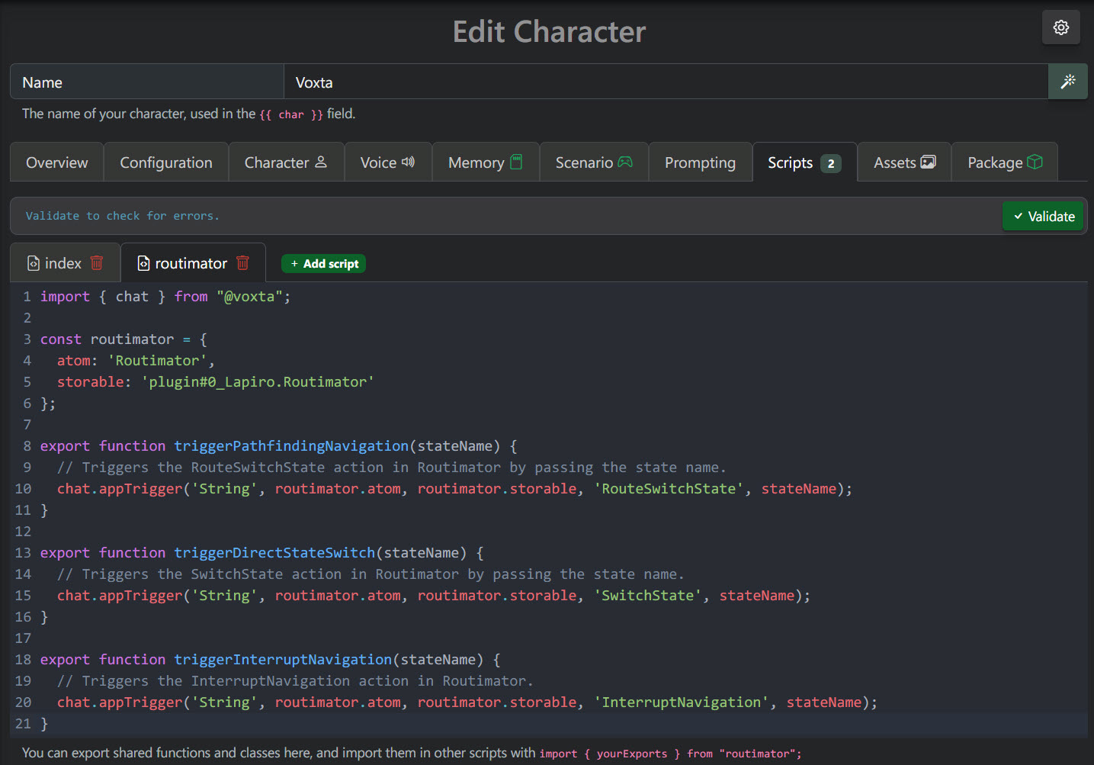
Task: Go to the Prompting tab
Action: [700, 162]
